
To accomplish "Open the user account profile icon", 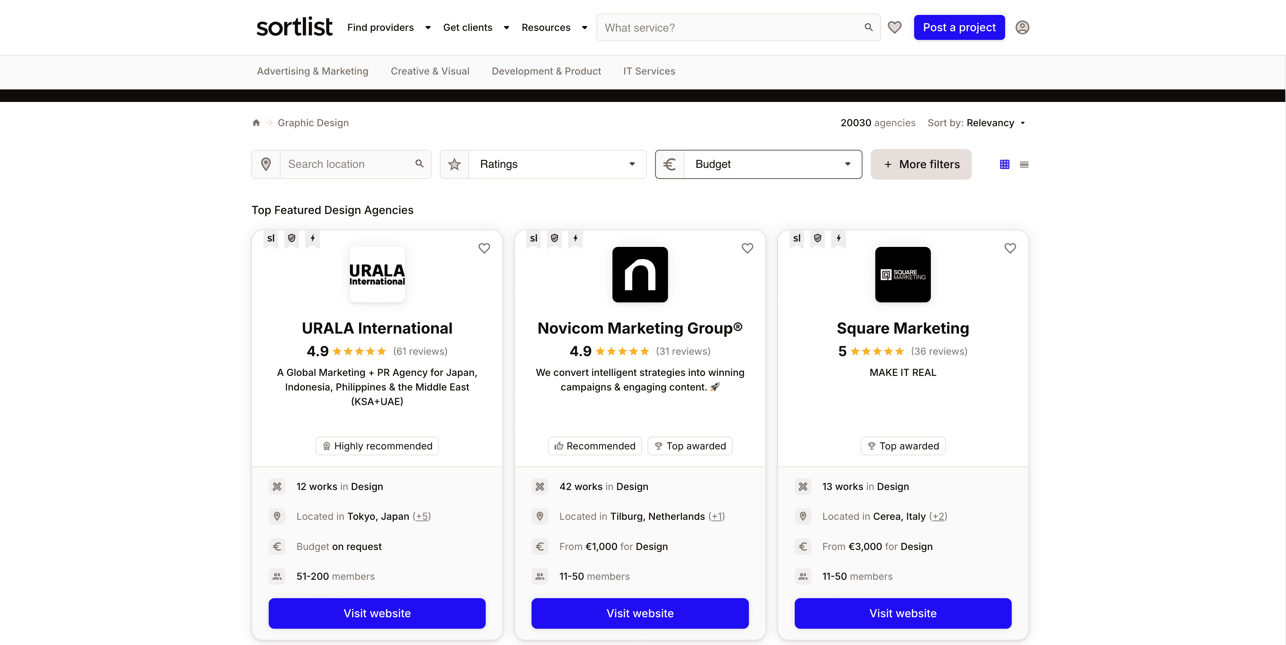I will 1022,27.
